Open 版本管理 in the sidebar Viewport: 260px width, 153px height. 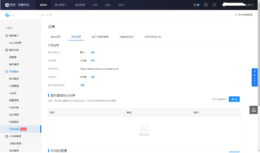14,79
